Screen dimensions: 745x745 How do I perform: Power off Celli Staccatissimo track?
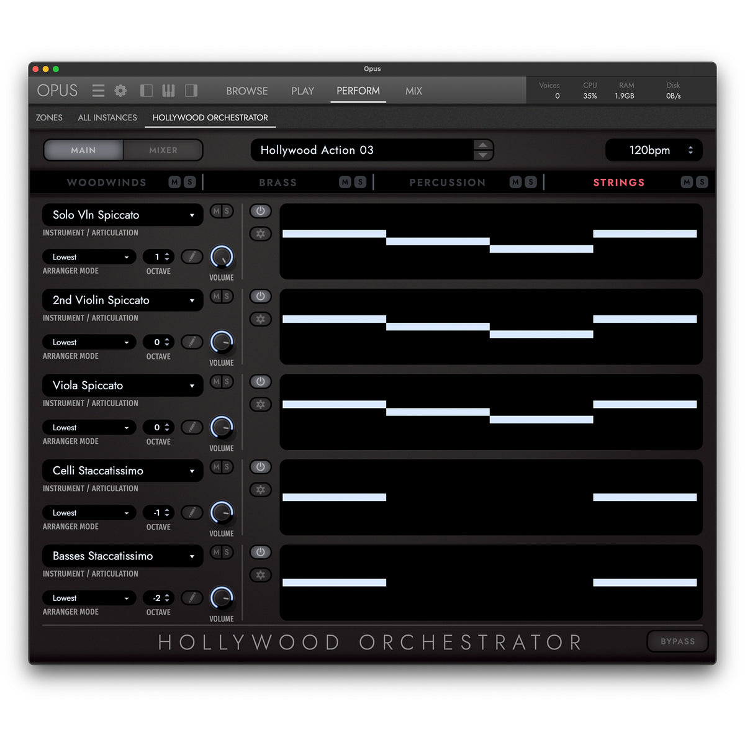(261, 467)
